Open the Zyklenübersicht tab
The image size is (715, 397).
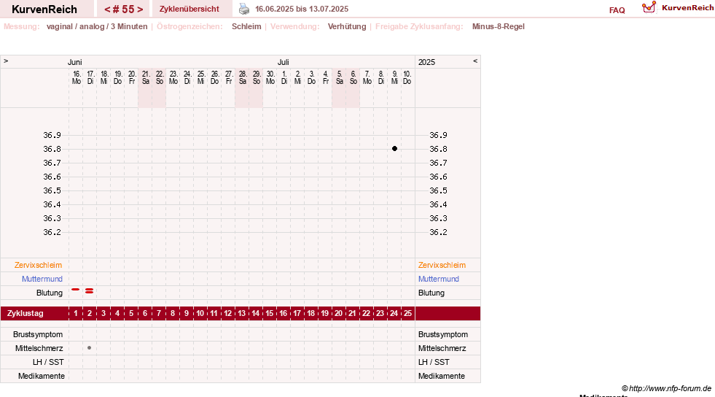click(190, 9)
